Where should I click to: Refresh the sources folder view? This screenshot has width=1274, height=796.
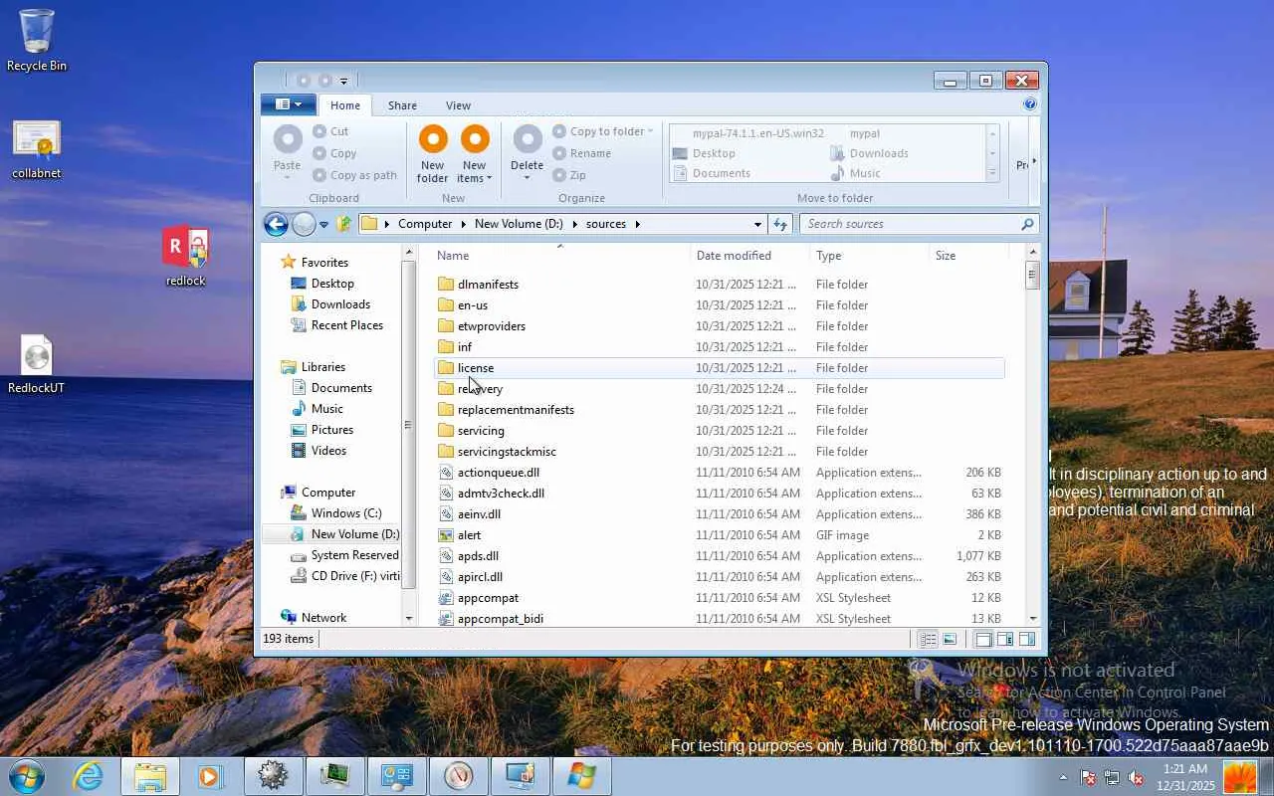point(780,224)
